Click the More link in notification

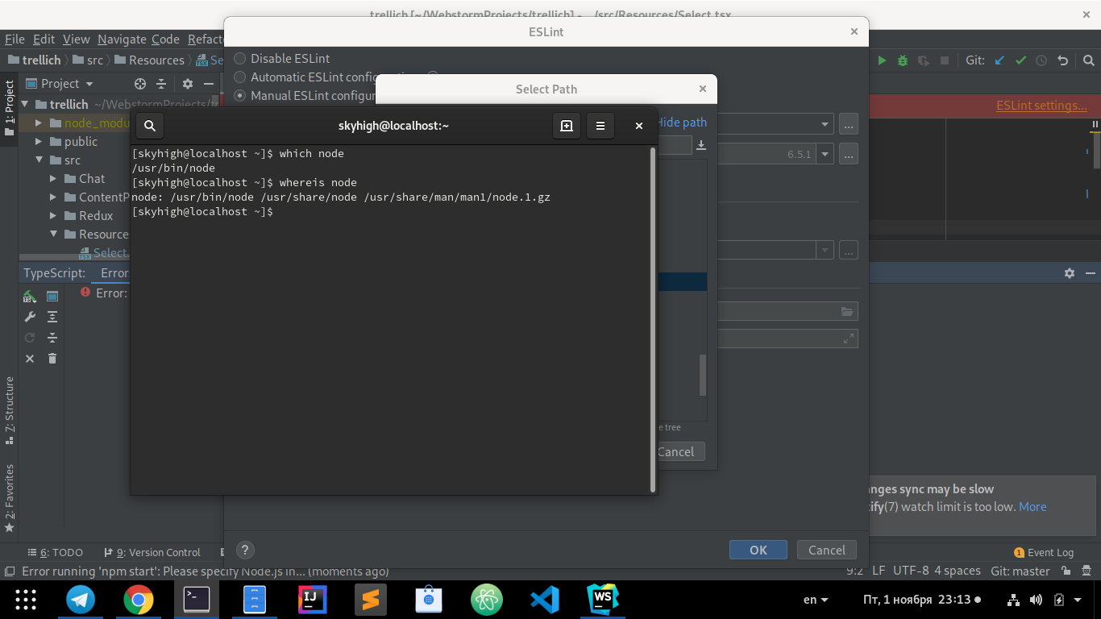1032,507
